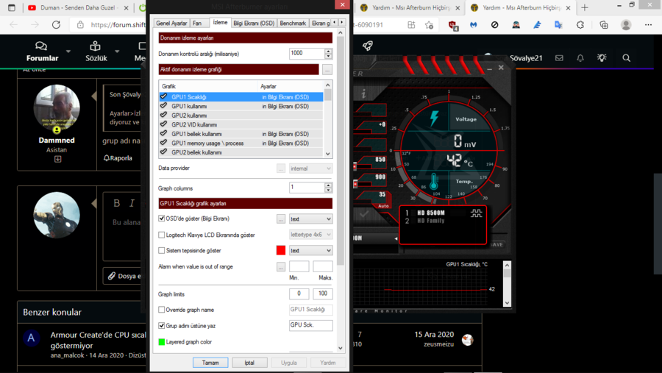
Task: Open the forum search magnifier icon
Action: point(627,58)
